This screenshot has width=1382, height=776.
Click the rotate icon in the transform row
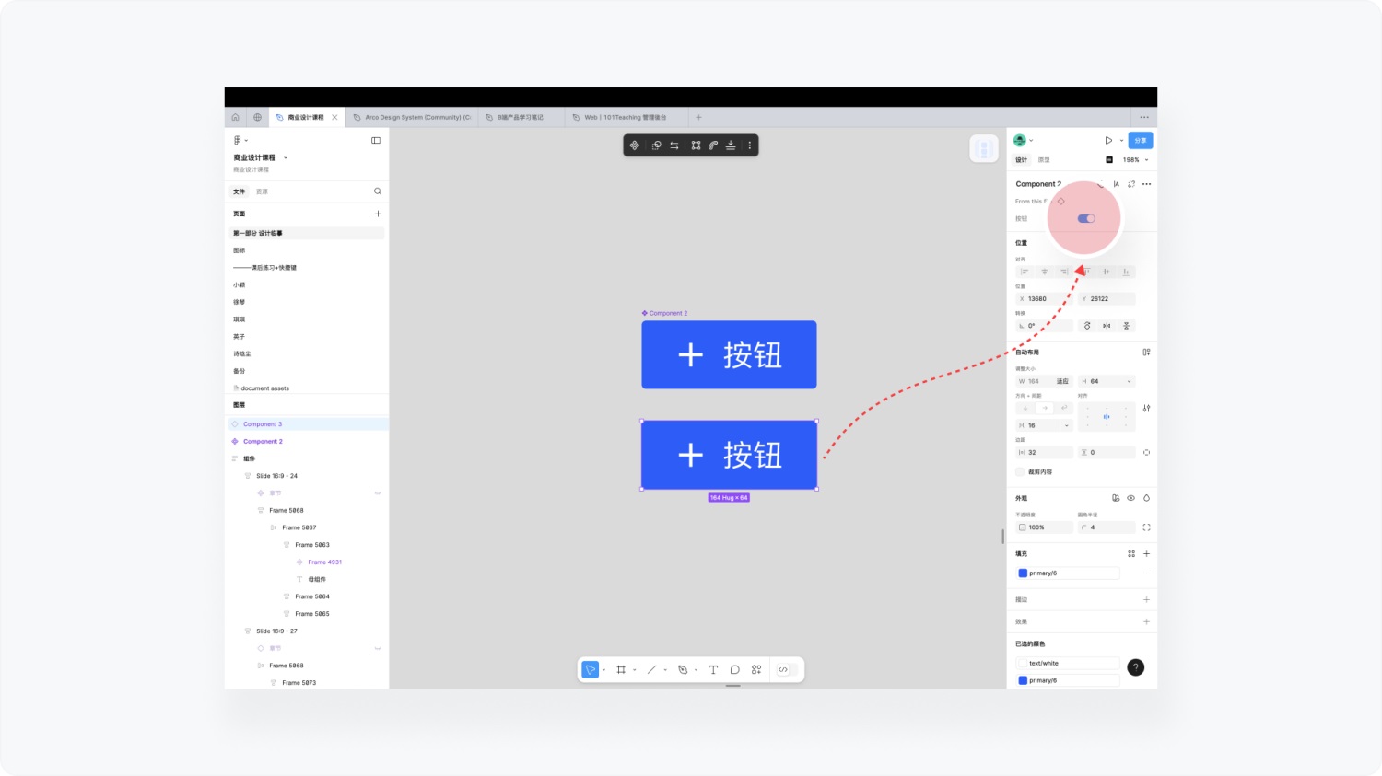1087,325
